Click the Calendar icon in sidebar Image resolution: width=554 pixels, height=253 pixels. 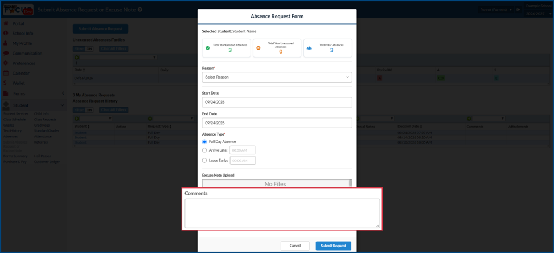(x=6, y=73)
